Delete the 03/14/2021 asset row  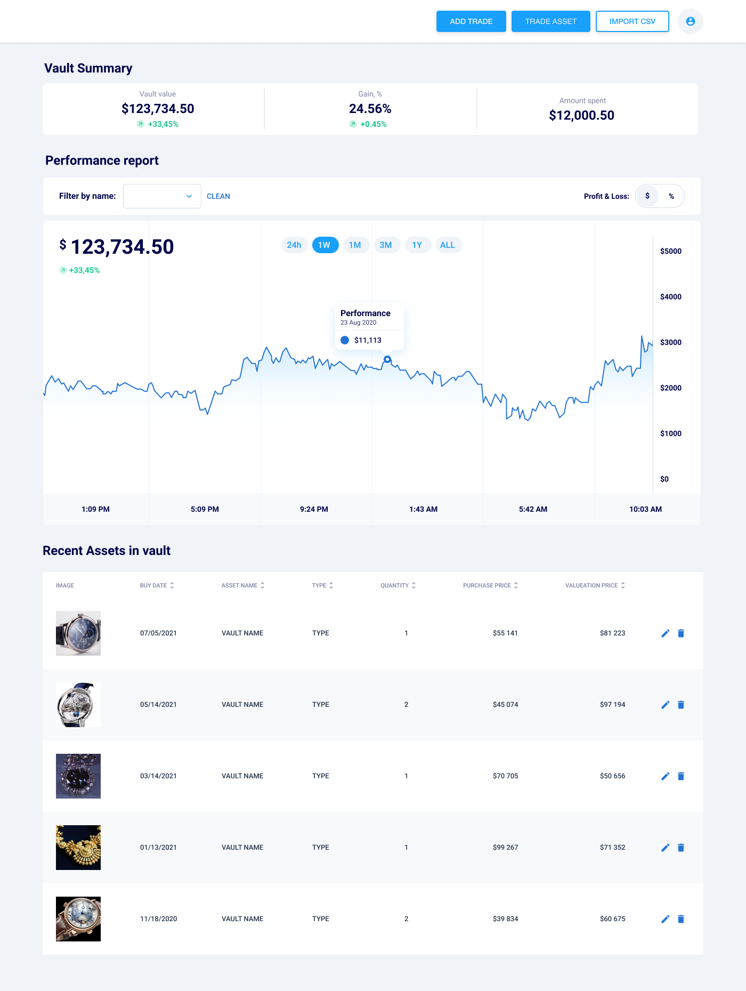pyautogui.click(x=681, y=776)
